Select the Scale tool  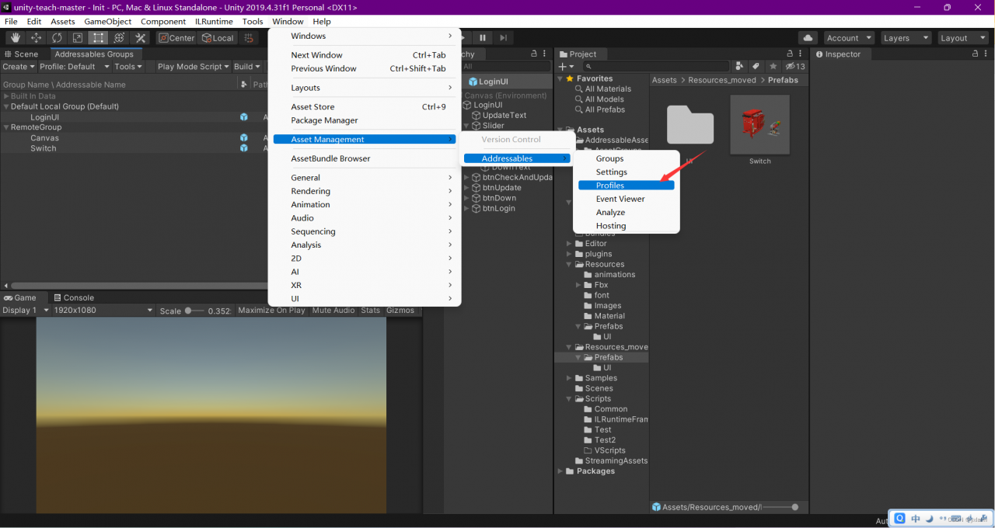[78, 38]
